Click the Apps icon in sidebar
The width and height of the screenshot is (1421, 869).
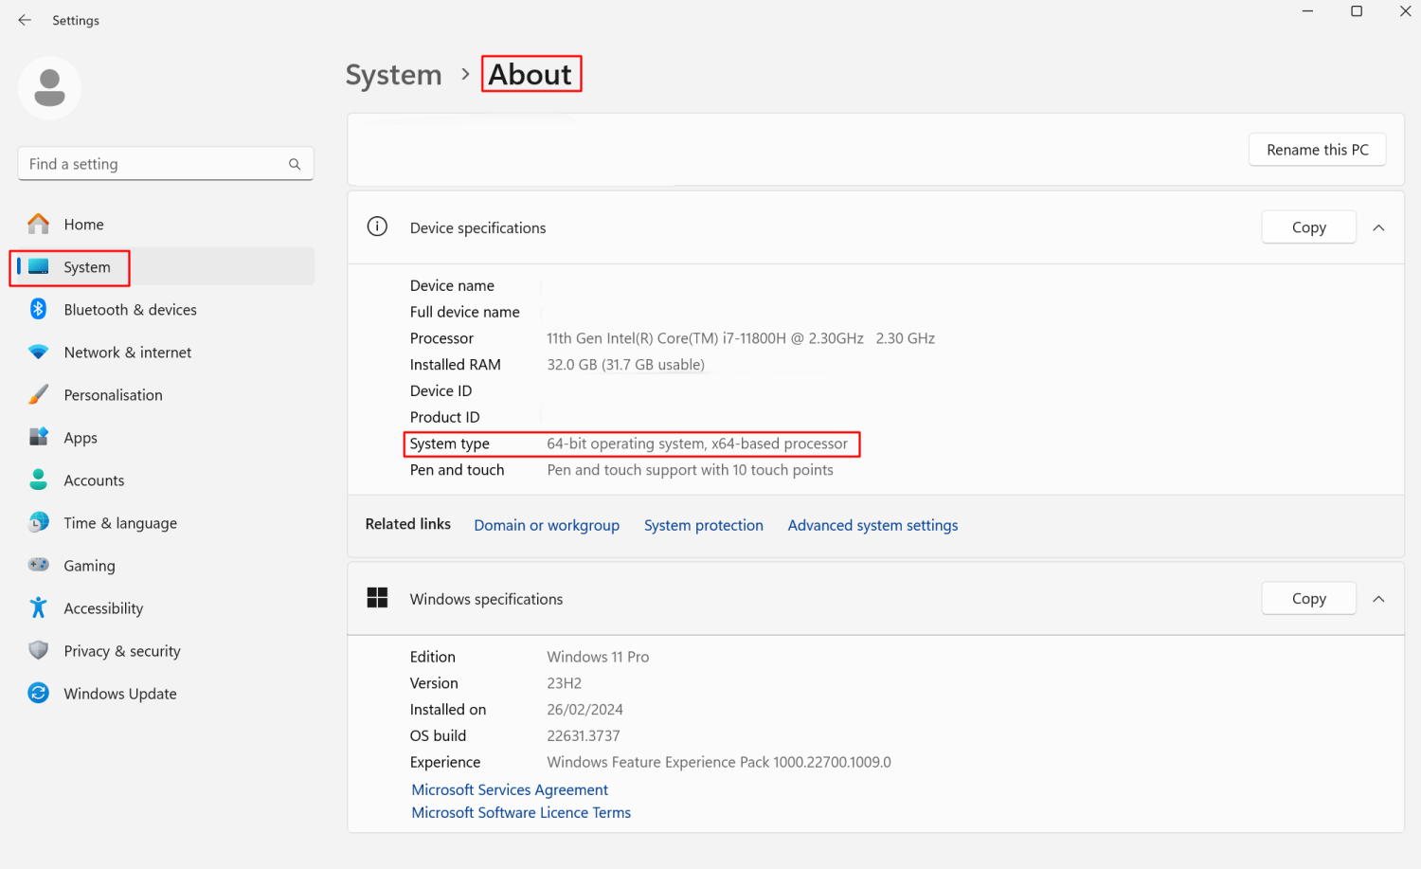(38, 437)
